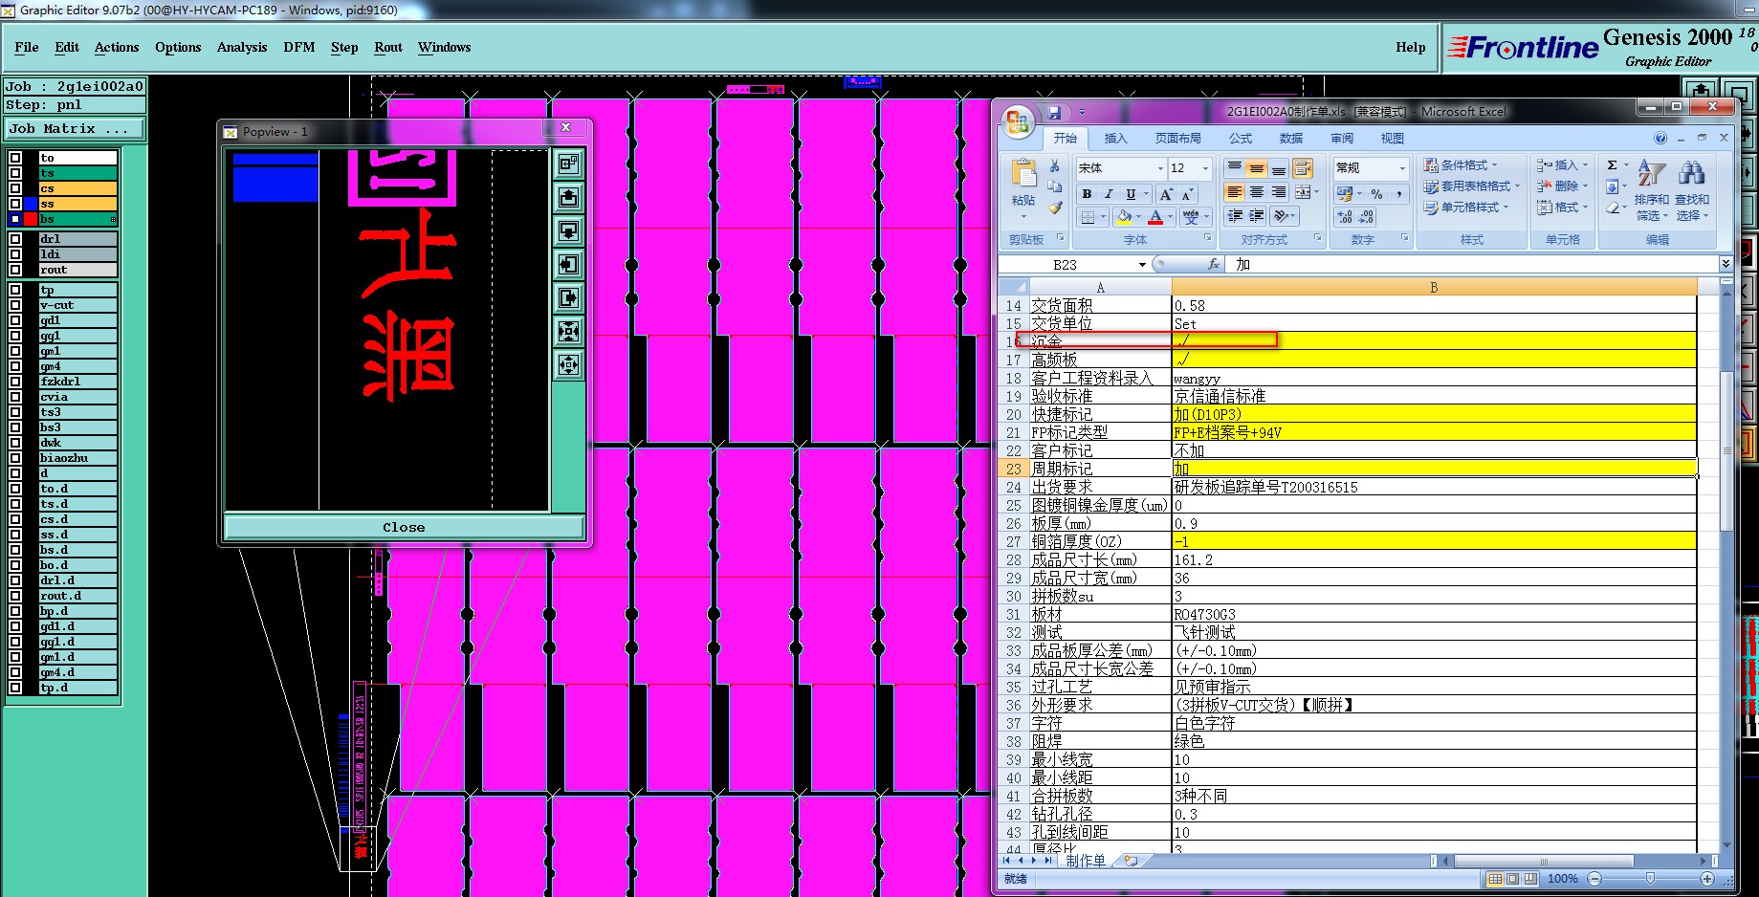Viewport: 1759px width, 897px height.
Task: Open the DFM menu in Graphic Editor
Action: [299, 47]
